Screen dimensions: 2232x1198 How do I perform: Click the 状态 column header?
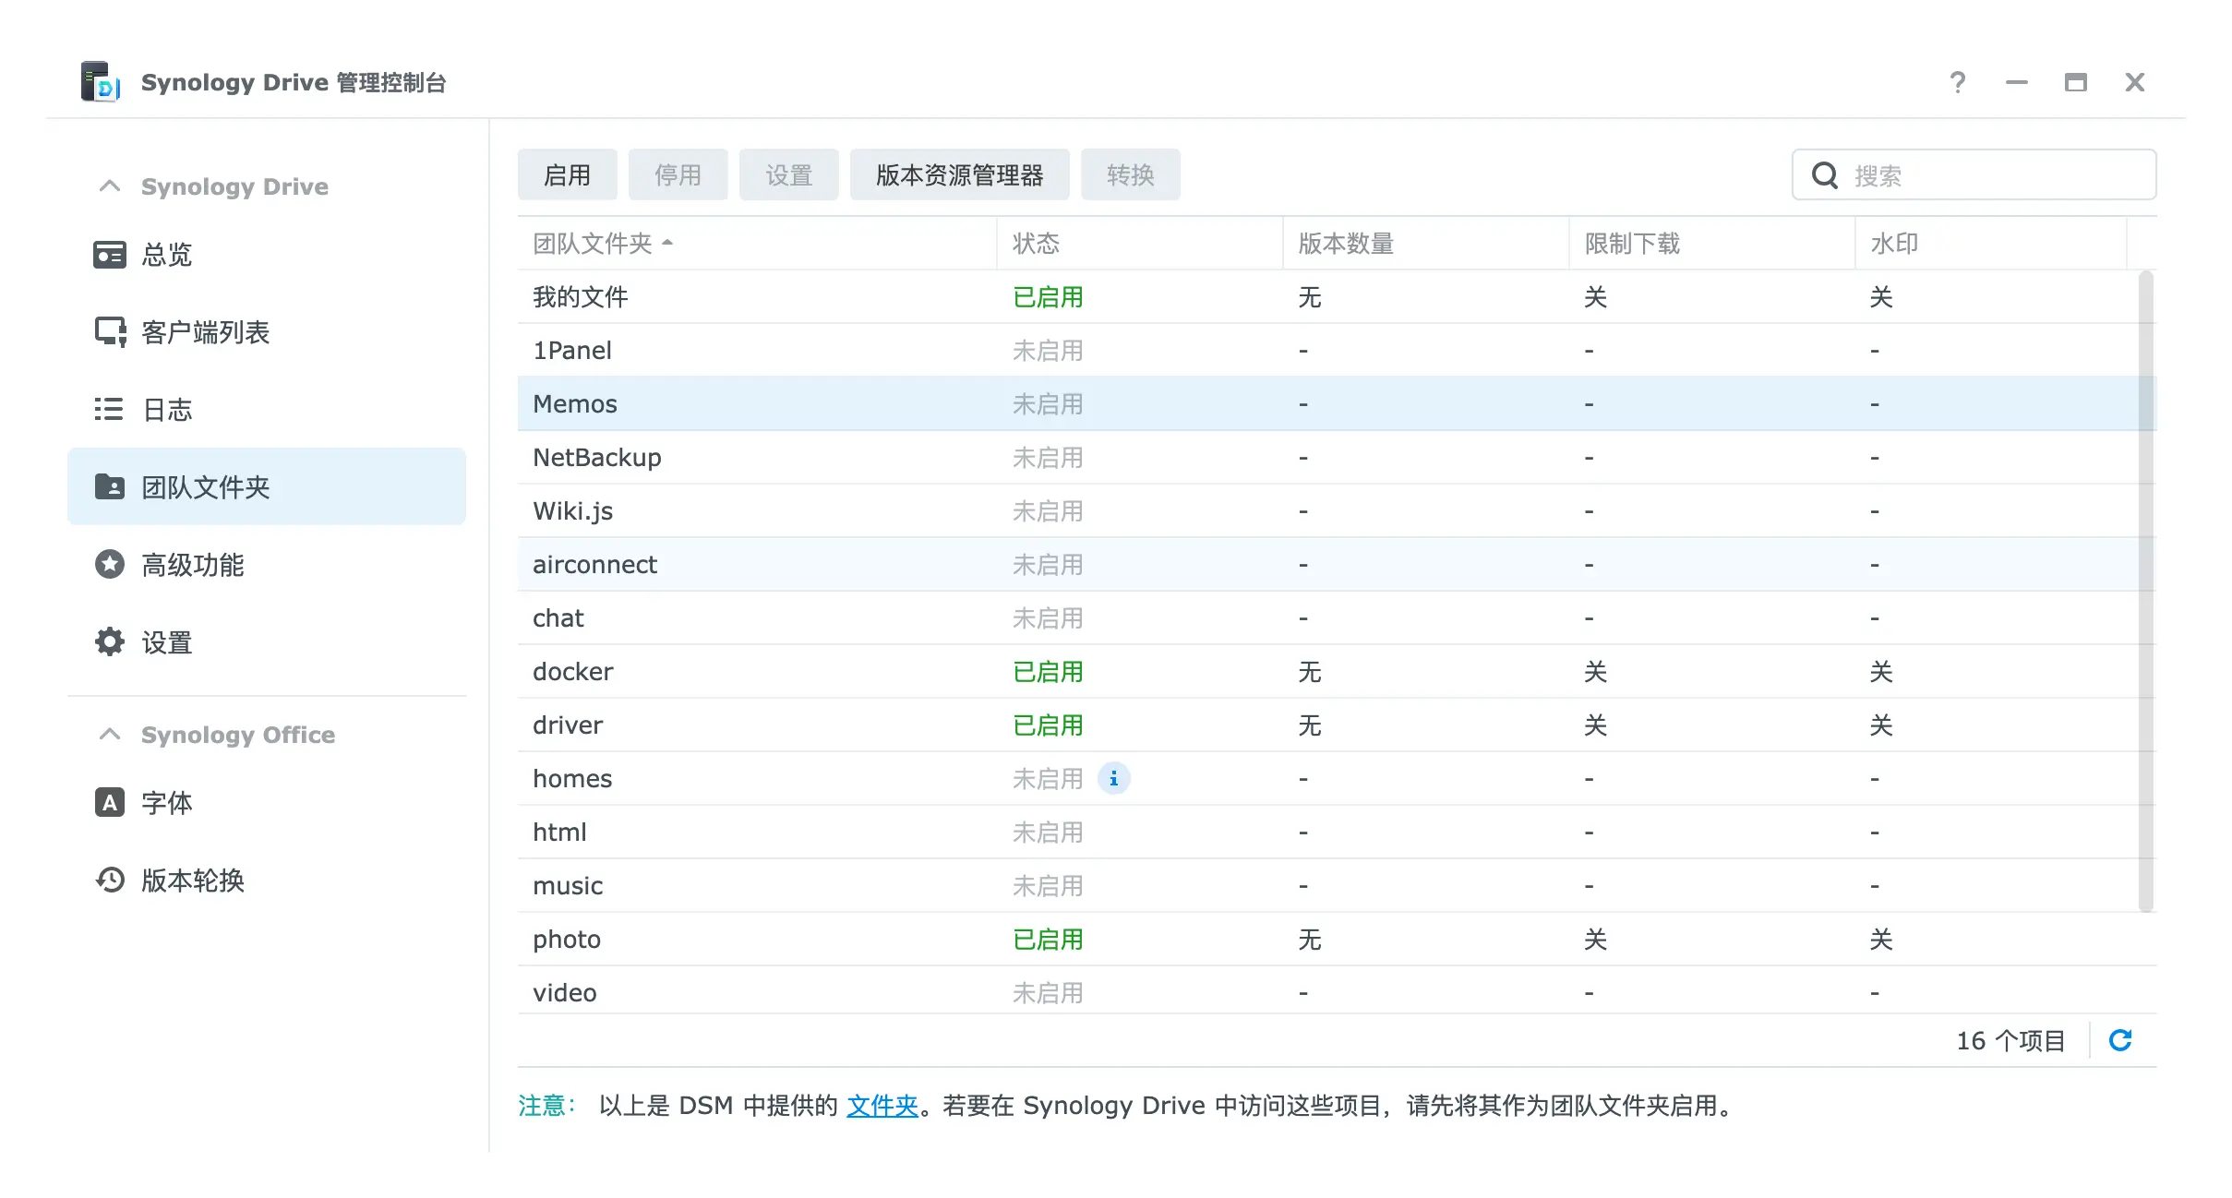click(x=1036, y=244)
